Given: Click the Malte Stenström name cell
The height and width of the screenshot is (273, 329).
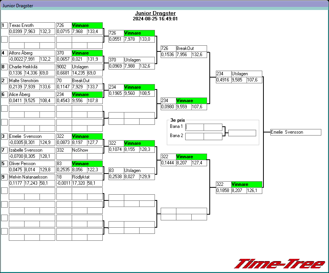Looking at the screenshot, I should tap(32, 81).
